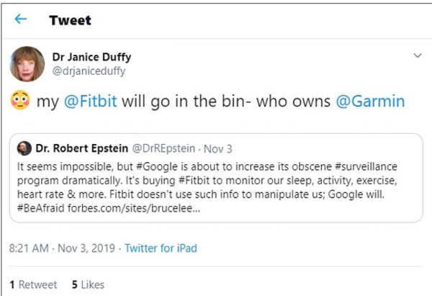Click the @Fitbit mention
Image resolution: width=432 pixels, height=296 pixels.
pyautogui.click(x=91, y=101)
